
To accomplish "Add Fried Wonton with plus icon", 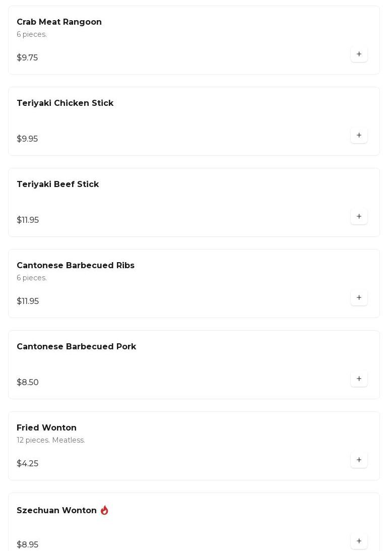I will click(359, 460).
